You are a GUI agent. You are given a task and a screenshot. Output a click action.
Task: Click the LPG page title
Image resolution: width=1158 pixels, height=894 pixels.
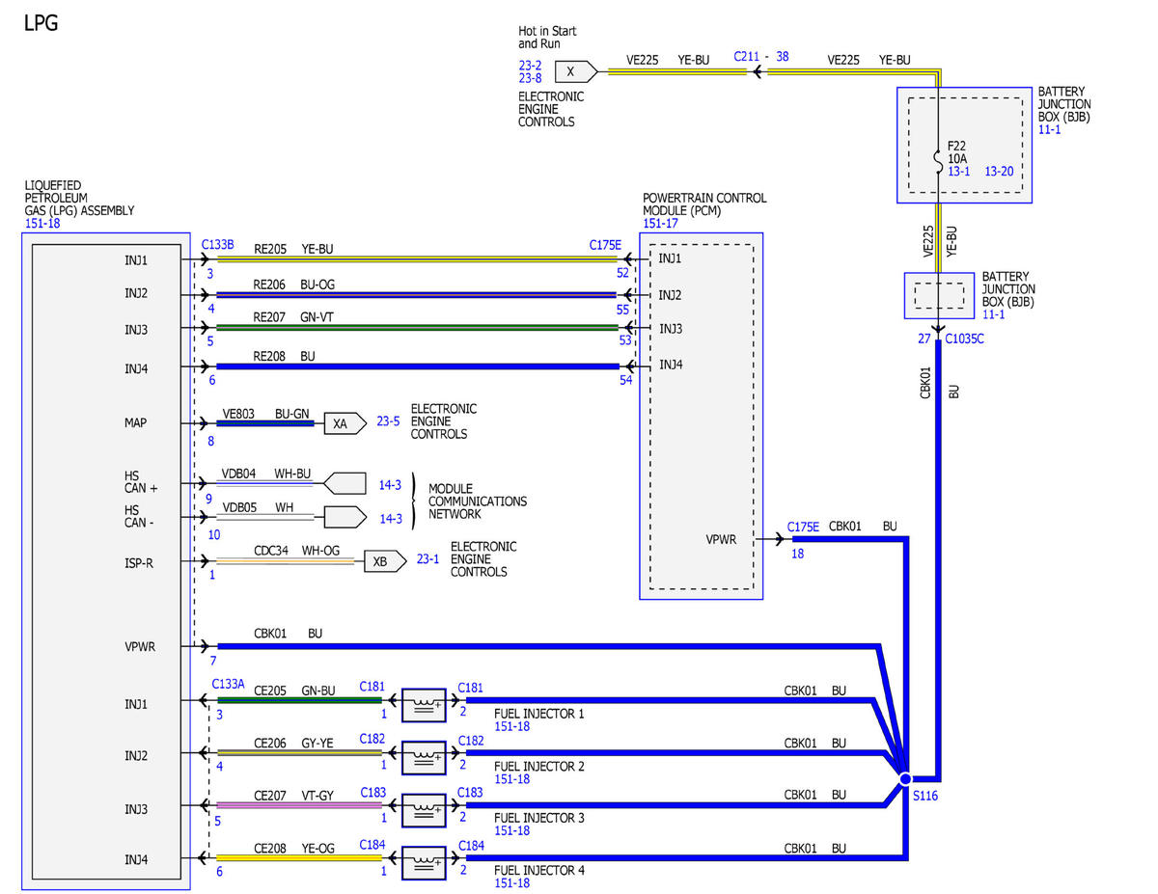click(x=41, y=23)
